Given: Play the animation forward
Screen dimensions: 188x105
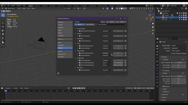Looking at the screenshot, I should tap(80, 88).
